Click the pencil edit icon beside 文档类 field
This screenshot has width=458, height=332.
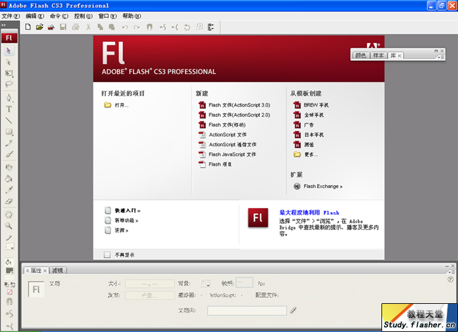pyautogui.click(x=293, y=310)
